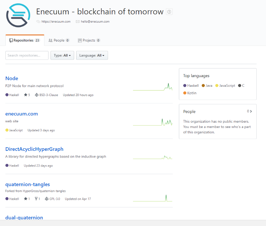The height and width of the screenshot is (226, 266).
Task: Click the BSD-3-Clause license scale icon
Action: (37, 95)
